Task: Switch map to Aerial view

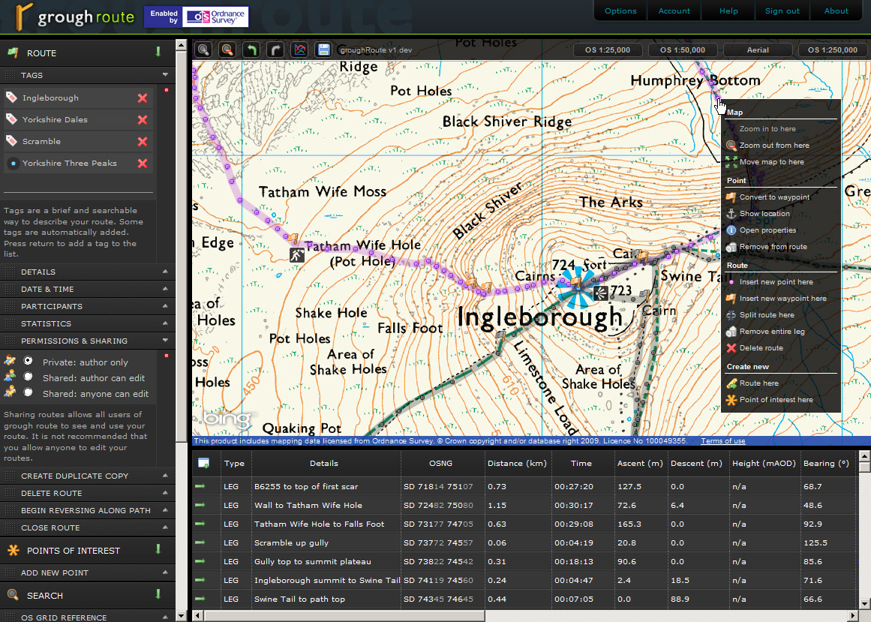Action: tap(758, 50)
